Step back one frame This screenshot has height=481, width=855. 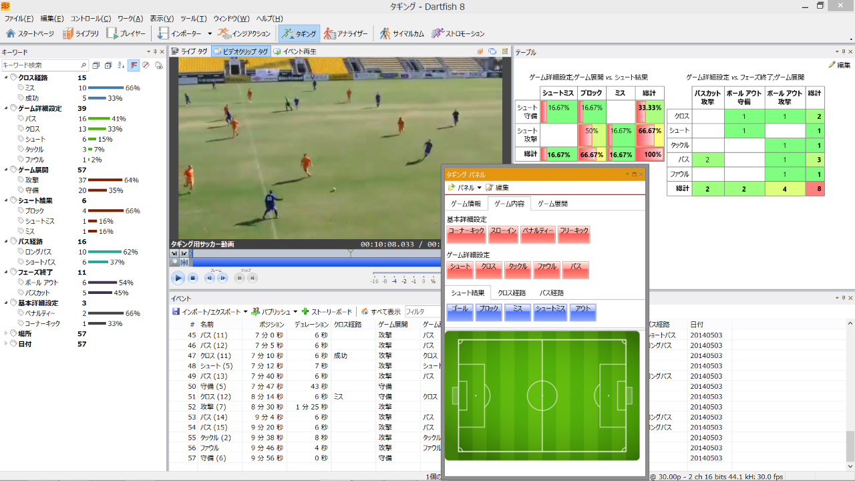click(x=209, y=278)
